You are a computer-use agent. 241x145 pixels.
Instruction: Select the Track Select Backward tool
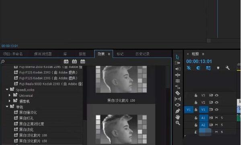coord(177,69)
